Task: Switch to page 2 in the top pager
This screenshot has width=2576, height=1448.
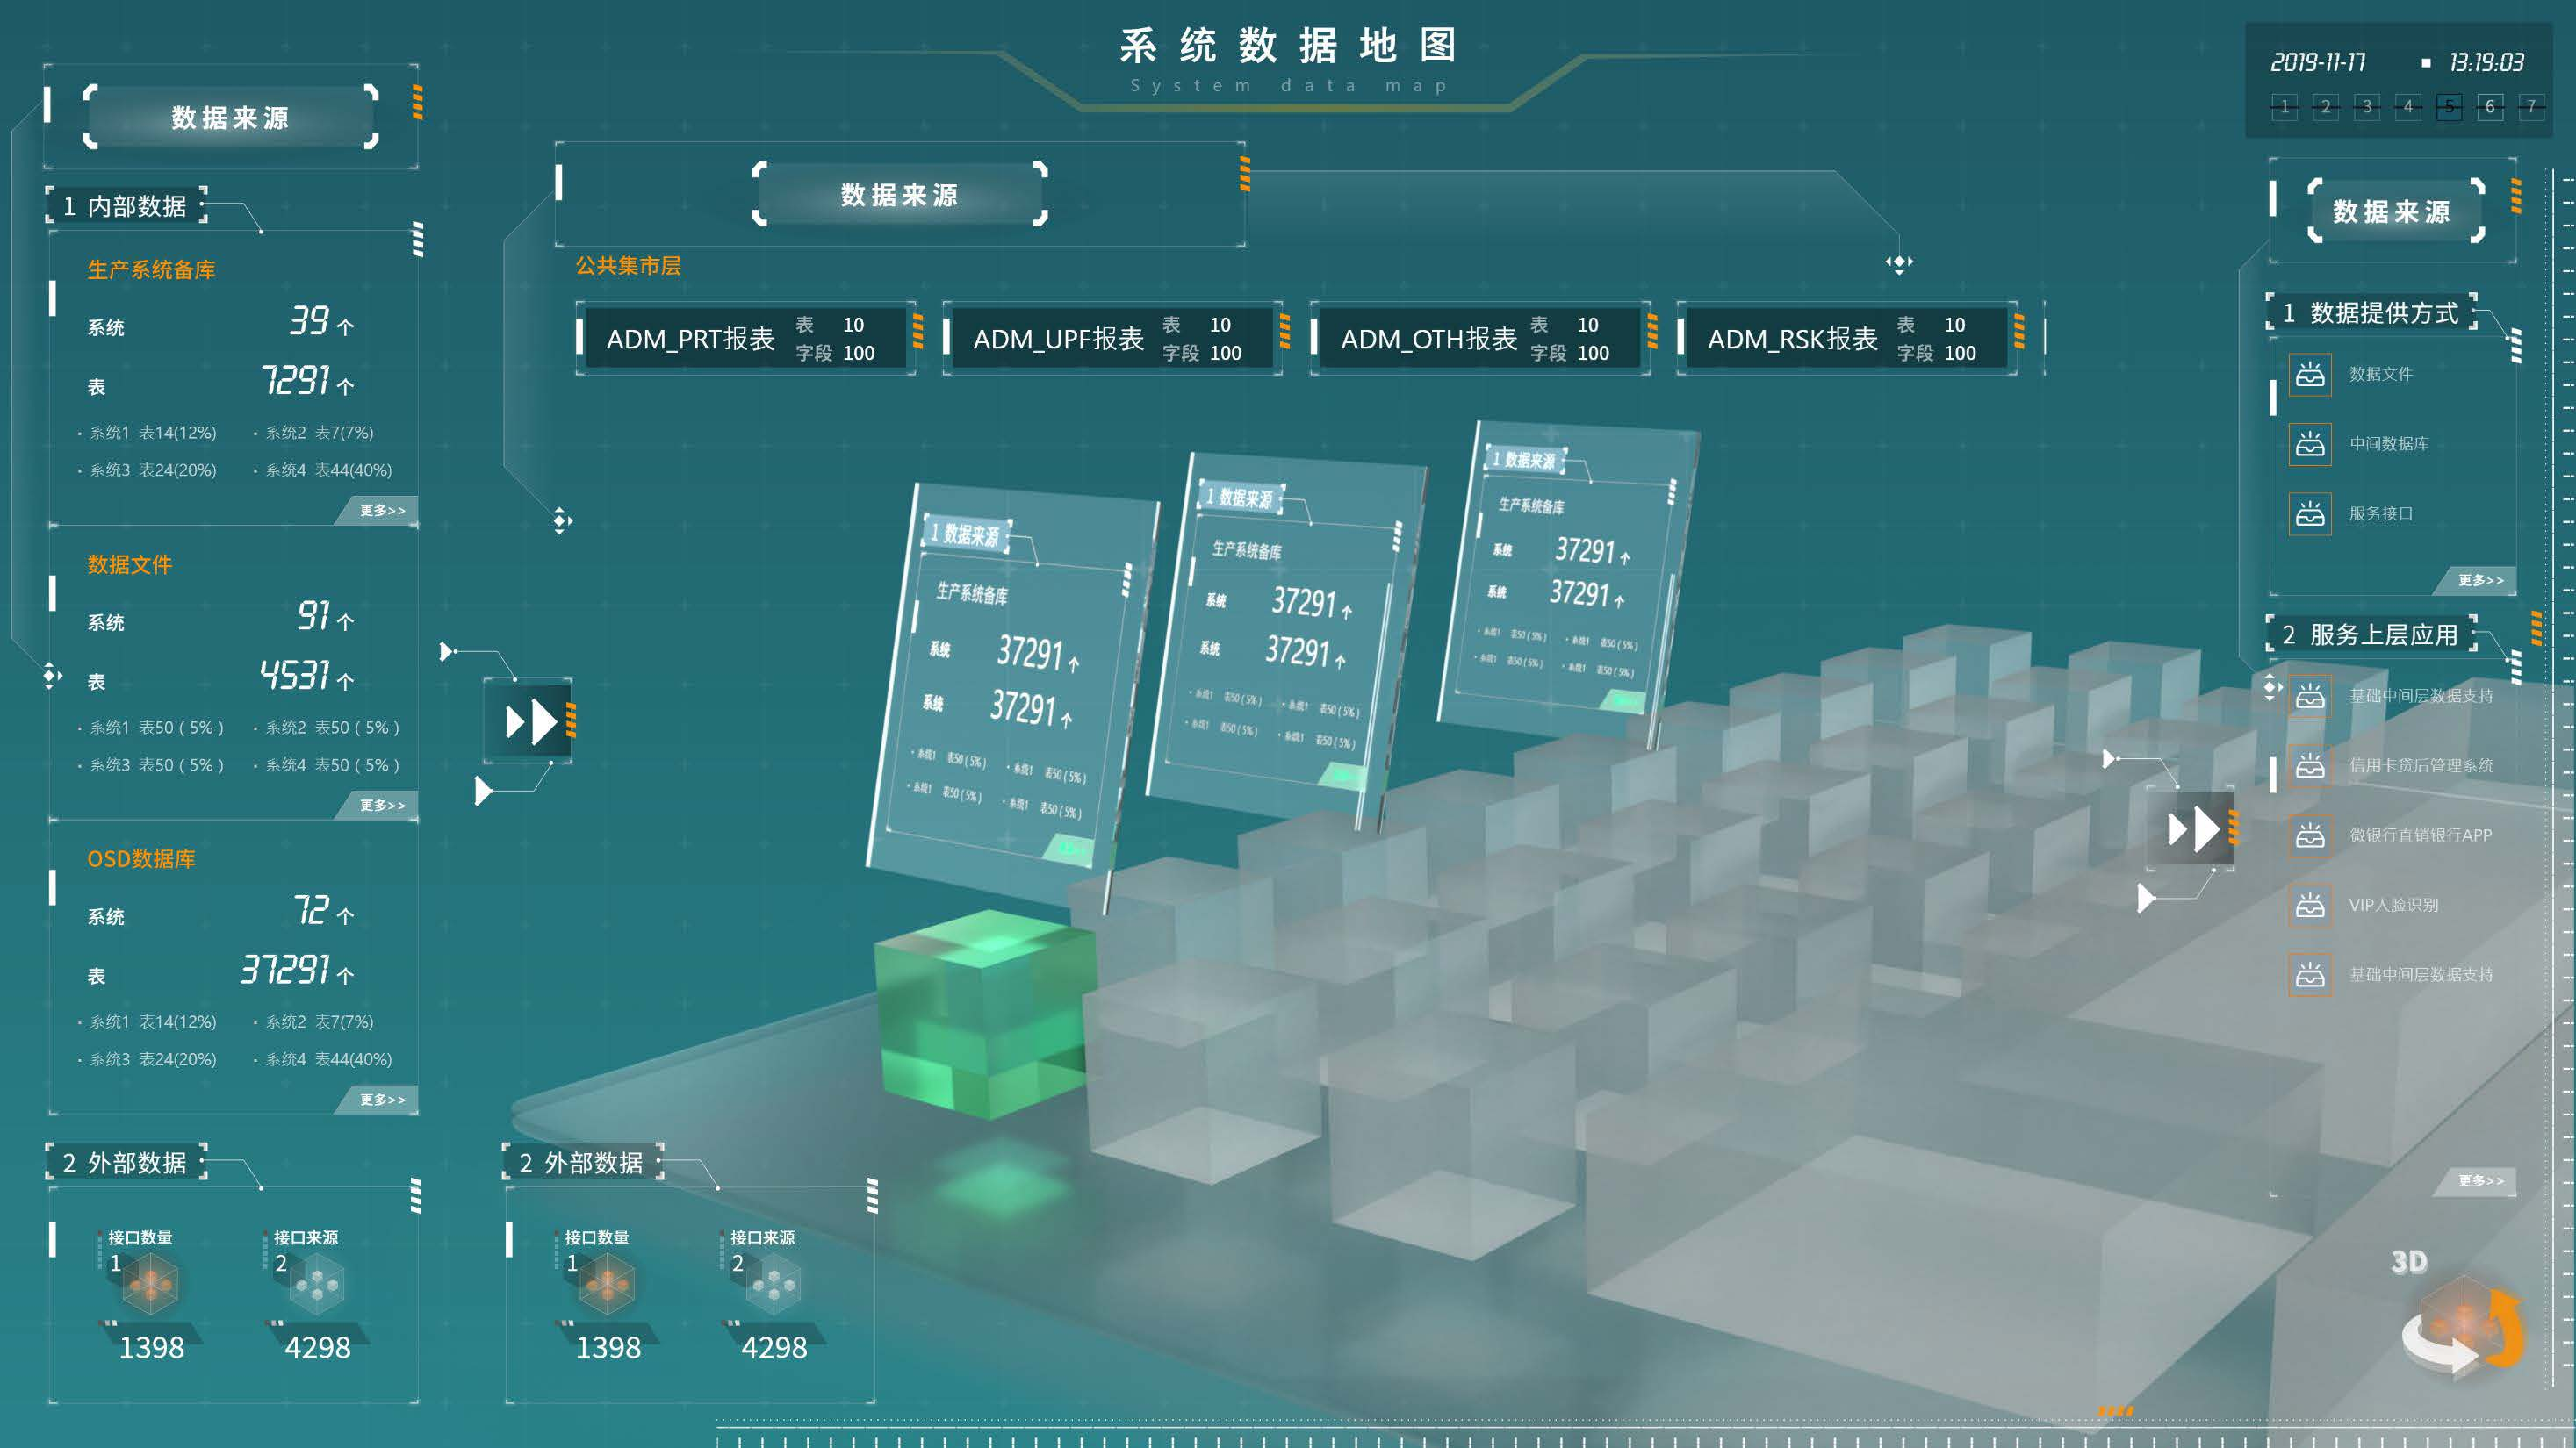Action: (x=2325, y=106)
